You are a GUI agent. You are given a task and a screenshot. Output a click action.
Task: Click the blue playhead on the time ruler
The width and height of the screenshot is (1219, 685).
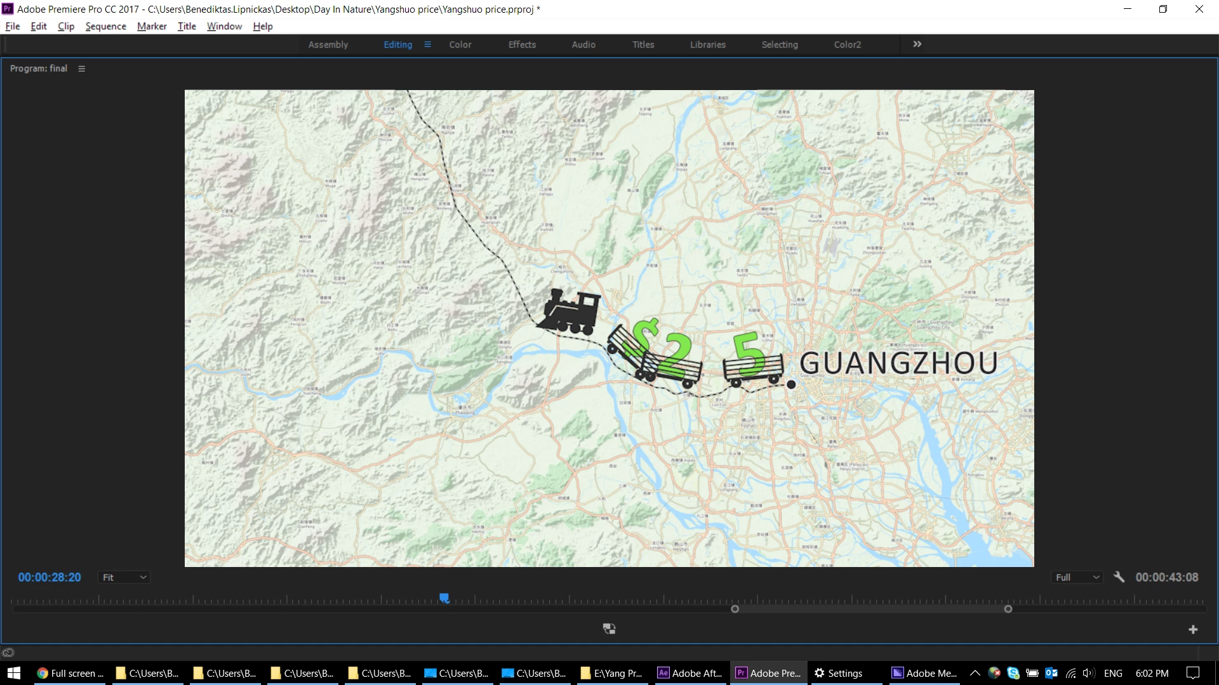click(444, 597)
